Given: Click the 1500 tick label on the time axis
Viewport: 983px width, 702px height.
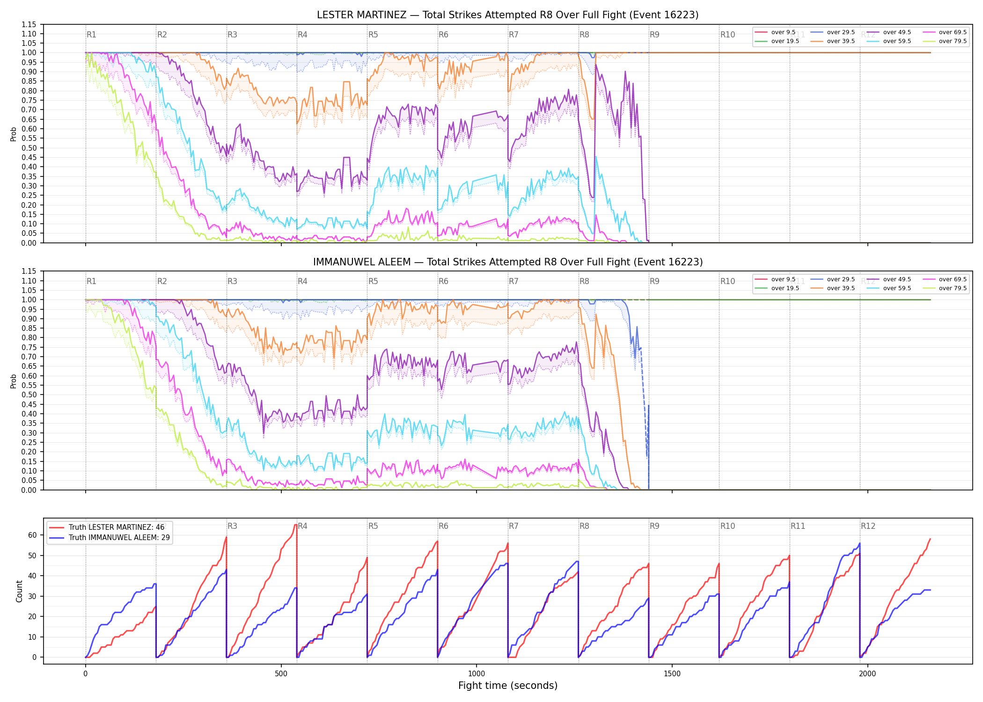Looking at the screenshot, I should [672, 673].
